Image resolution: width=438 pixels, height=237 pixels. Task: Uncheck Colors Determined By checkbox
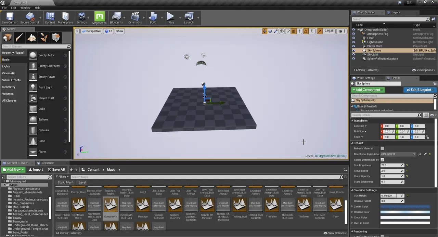point(382,160)
